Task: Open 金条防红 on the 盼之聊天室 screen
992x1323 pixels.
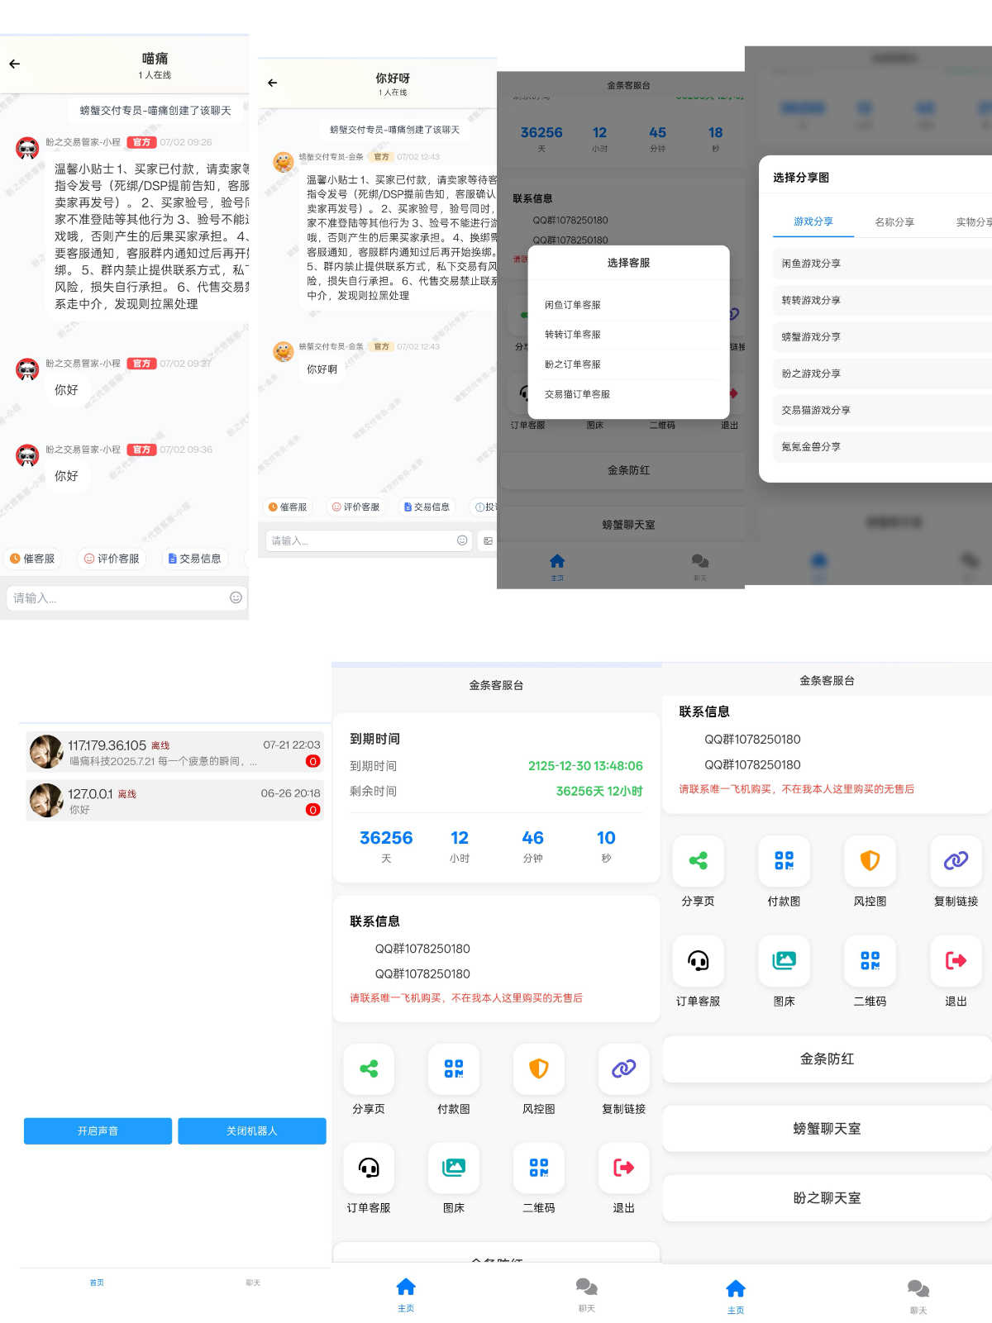Action: pos(827,1059)
